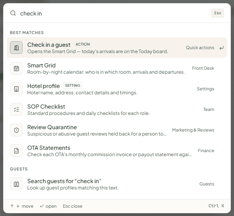The height and width of the screenshot is (216, 234).
Task: Click the shield icon for Review Quarantine
Action: (16, 130)
